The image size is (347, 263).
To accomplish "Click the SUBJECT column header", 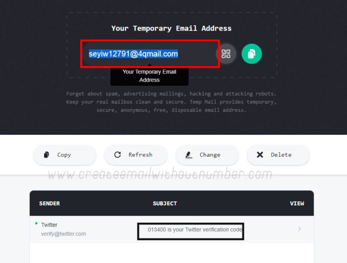I will [165, 203].
